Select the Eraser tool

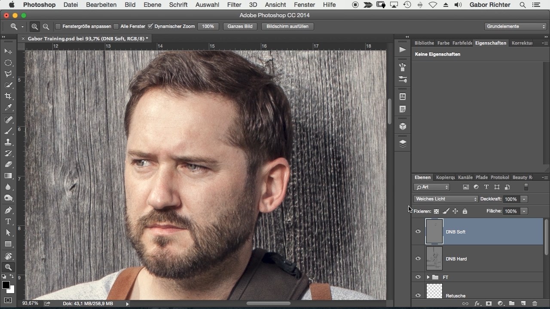tap(8, 164)
